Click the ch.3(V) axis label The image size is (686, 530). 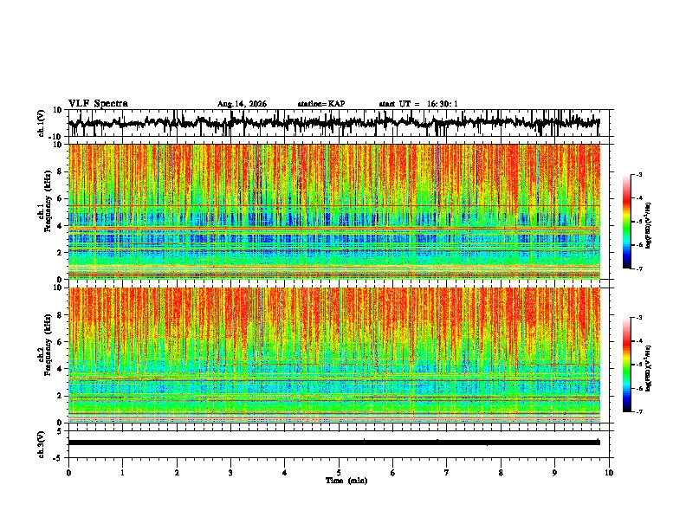tap(41, 444)
